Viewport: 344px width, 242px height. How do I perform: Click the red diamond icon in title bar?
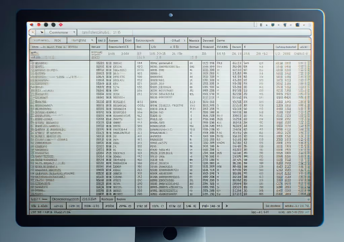[61, 25]
